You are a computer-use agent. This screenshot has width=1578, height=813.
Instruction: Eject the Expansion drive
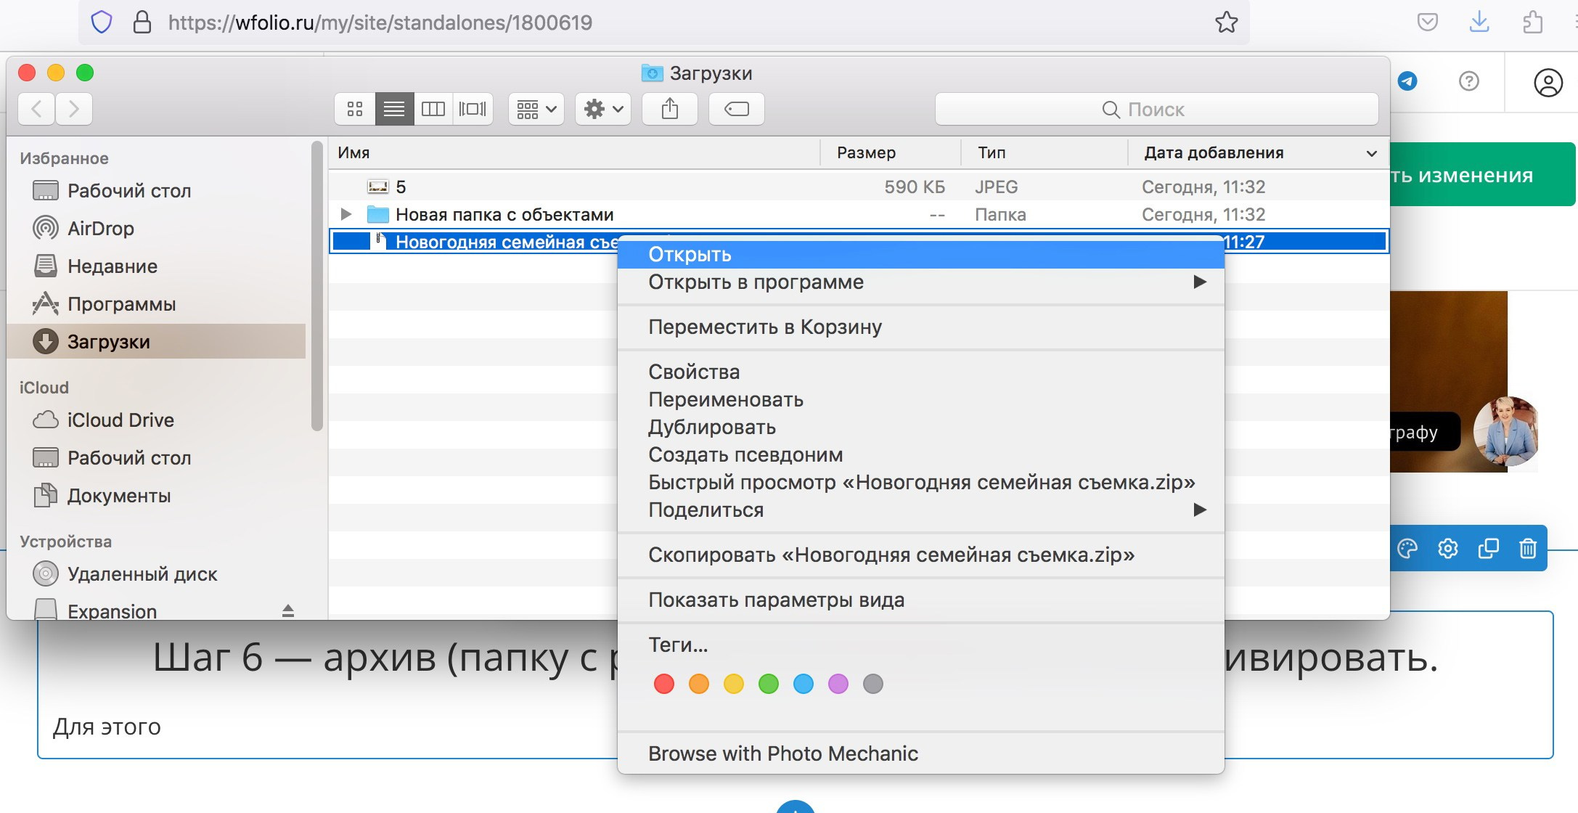click(288, 610)
